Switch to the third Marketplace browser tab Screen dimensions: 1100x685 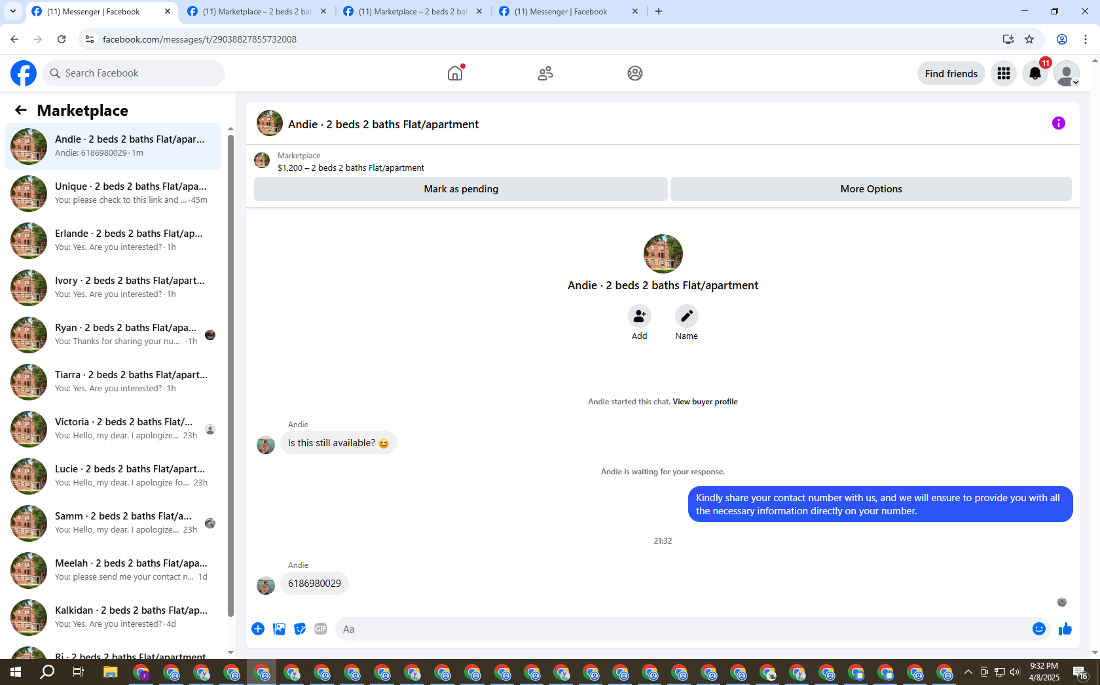click(x=412, y=12)
